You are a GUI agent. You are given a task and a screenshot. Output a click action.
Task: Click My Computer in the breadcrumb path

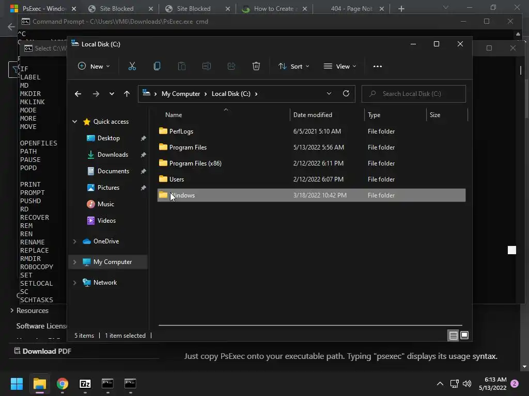[x=180, y=94]
